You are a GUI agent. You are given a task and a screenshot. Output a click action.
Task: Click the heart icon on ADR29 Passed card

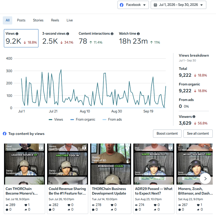click(x=155, y=205)
